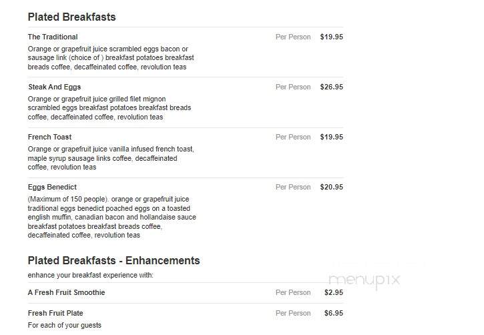
Task: Click the $2.95 smoothie price
Action: (x=334, y=292)
